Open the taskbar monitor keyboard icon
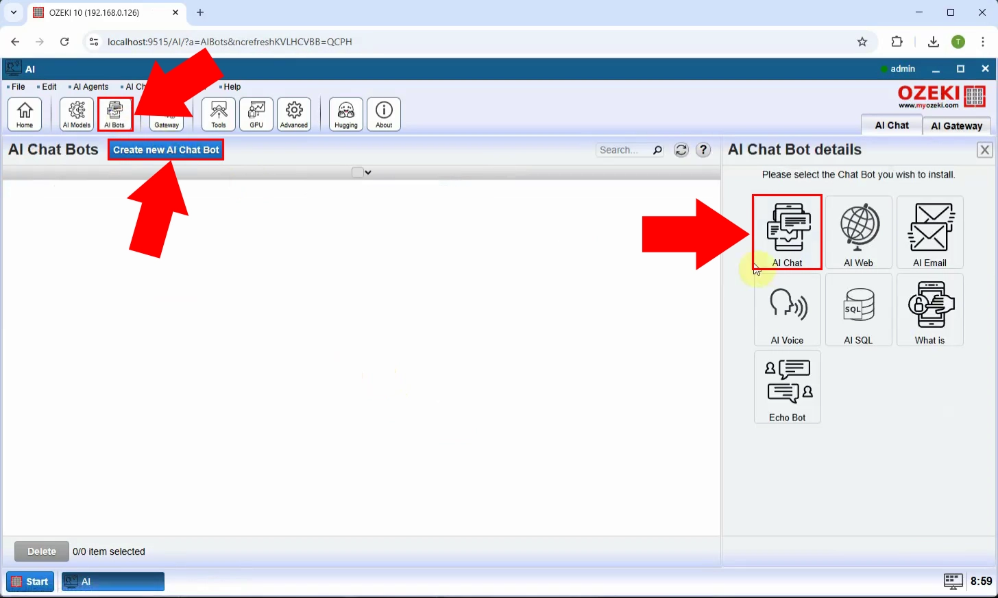 [x=953, y=581]
